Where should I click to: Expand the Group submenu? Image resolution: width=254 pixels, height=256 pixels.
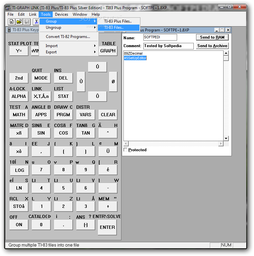coord(68,21)
